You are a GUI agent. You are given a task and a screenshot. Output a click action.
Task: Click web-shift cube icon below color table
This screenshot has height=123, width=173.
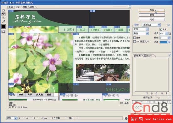152,93
